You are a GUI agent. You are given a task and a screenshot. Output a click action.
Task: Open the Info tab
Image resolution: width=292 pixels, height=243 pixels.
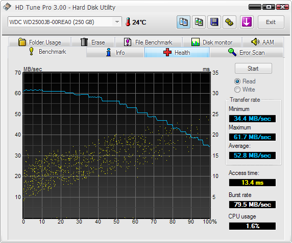tap(115, 53)
